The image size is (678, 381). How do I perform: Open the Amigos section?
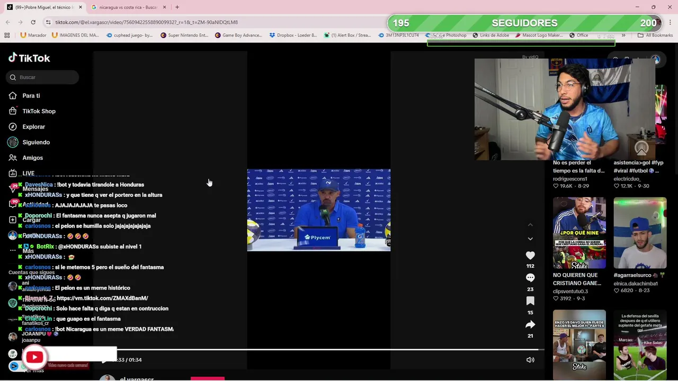point(32,158)
